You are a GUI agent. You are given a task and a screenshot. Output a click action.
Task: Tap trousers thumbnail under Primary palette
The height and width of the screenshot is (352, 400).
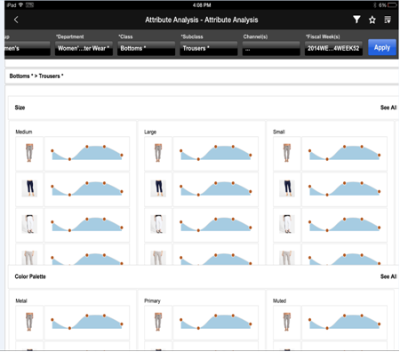click(158, 322)
